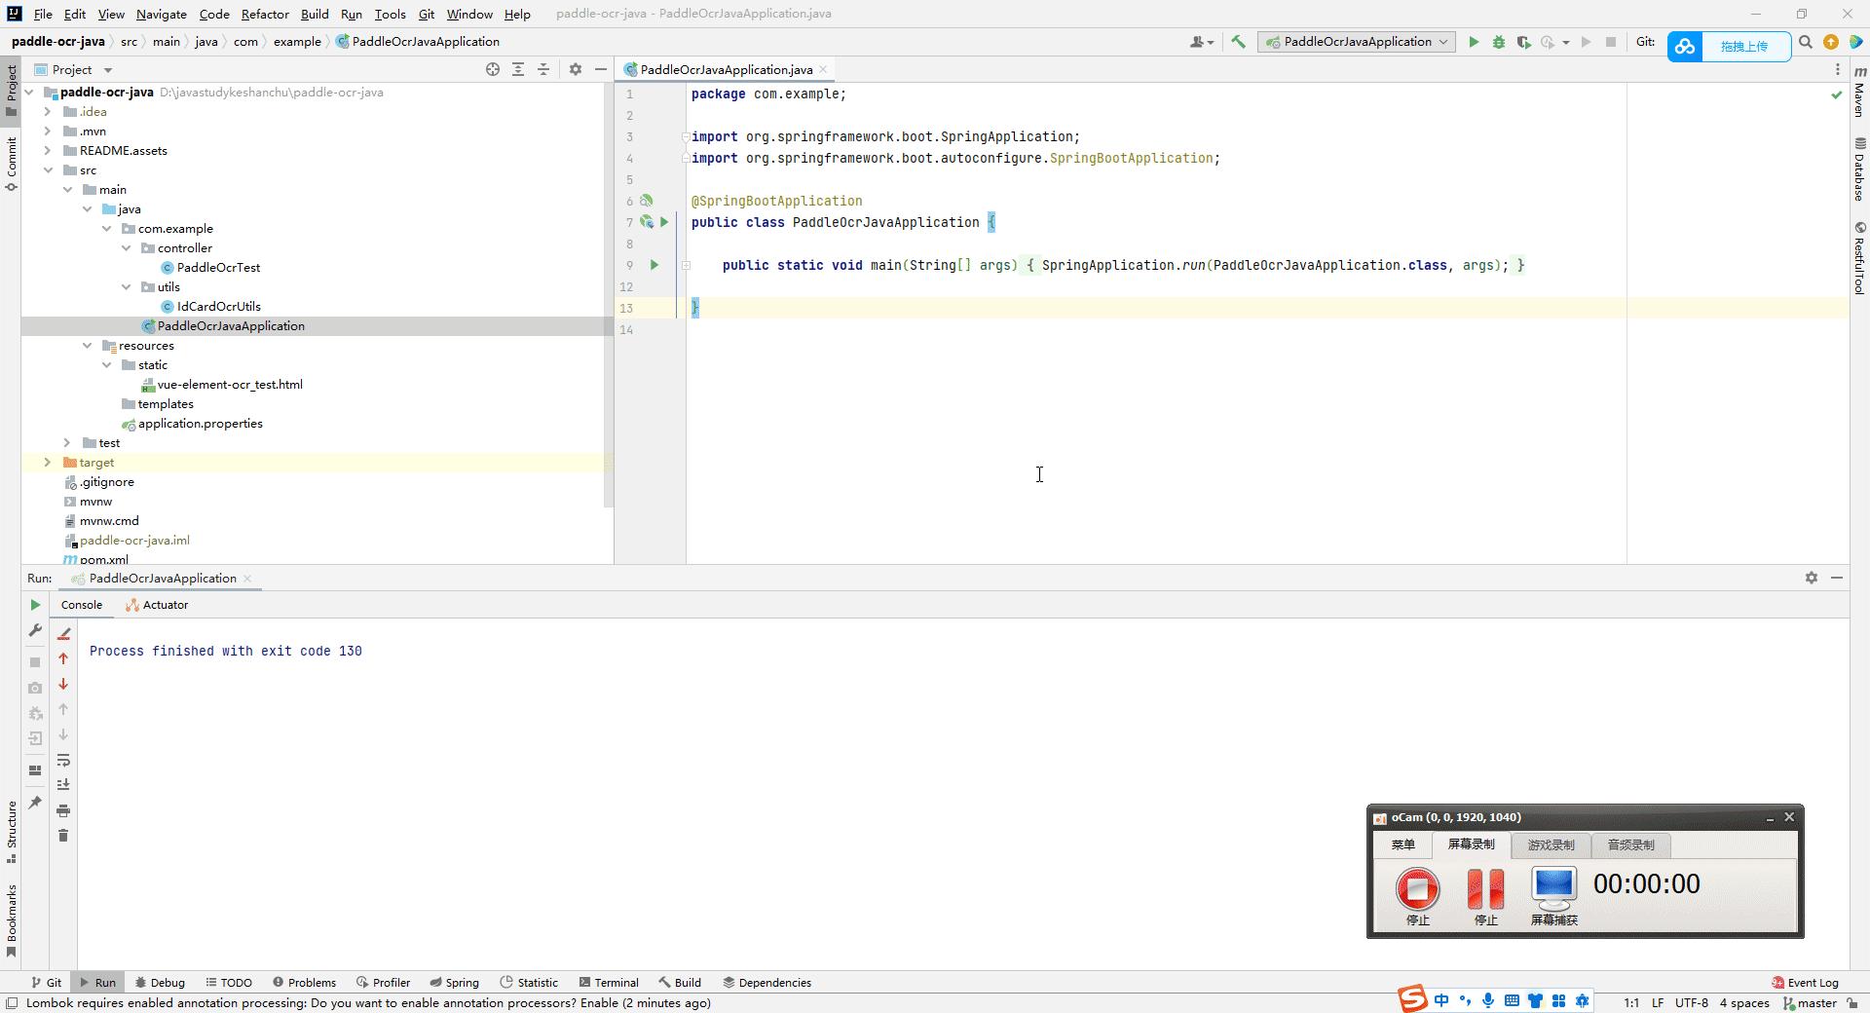
Task: Open the PaddleOcrJavaApplication run configuration dropdown
Action: 1357,42
